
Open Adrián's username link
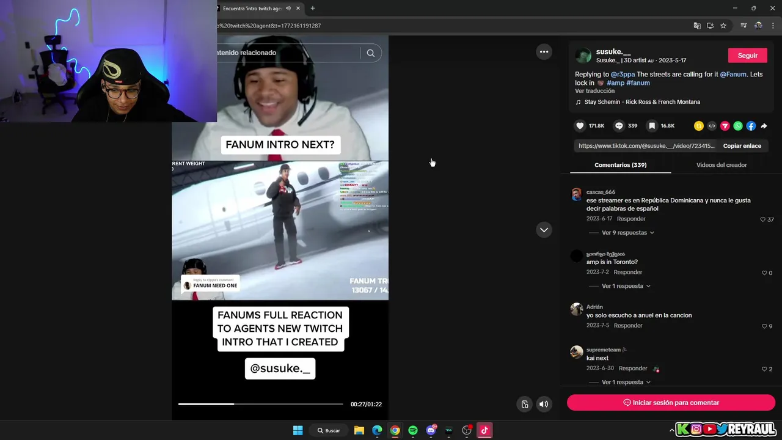click(594, 307)
